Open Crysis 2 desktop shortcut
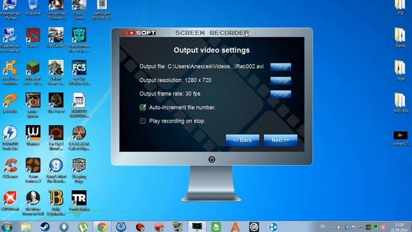 coord(79,10)
